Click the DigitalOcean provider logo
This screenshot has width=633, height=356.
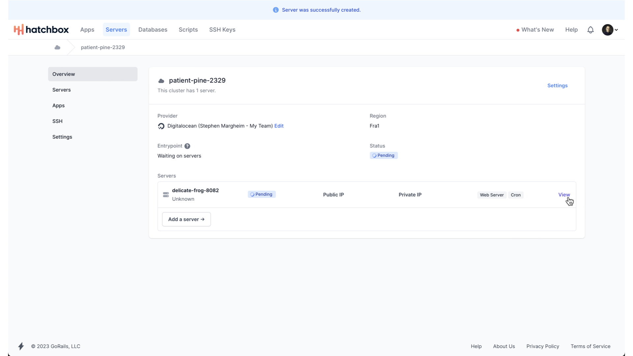pos(161,126)
